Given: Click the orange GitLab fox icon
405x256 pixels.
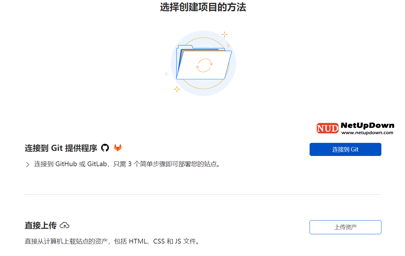Looking at the screenshot, I should (x=118, y=148).
